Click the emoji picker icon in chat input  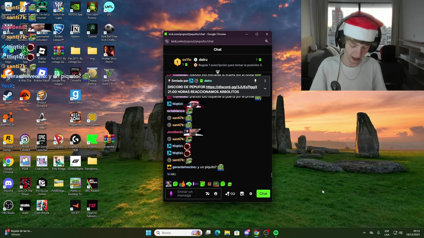click(216, 194)
